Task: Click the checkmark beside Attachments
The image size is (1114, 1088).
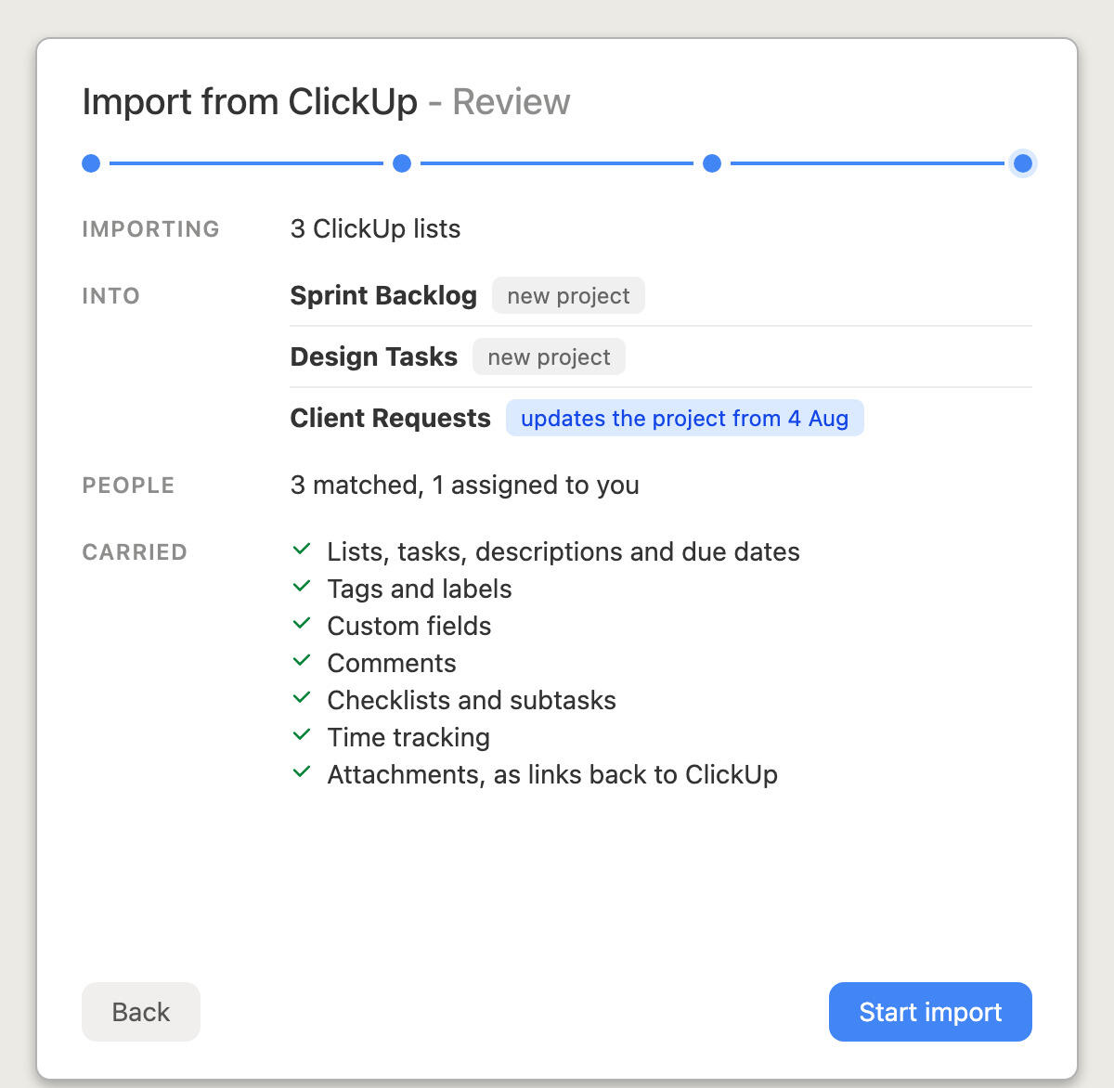Action: pos(301,772)
